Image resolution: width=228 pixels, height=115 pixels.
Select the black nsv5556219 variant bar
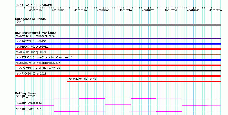point(118,71)
